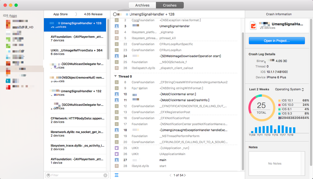Click the stack trace vertical scrollbar
Image resolution: width=313 pixels, height=179 pixels.
243,101
